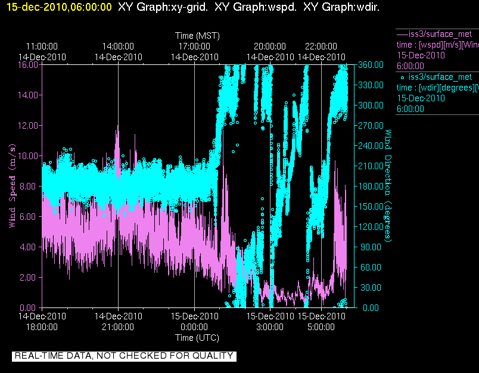Click the "10.00" wind speed tick
This screenshot has width=479, height=373.
pos(28,156)
